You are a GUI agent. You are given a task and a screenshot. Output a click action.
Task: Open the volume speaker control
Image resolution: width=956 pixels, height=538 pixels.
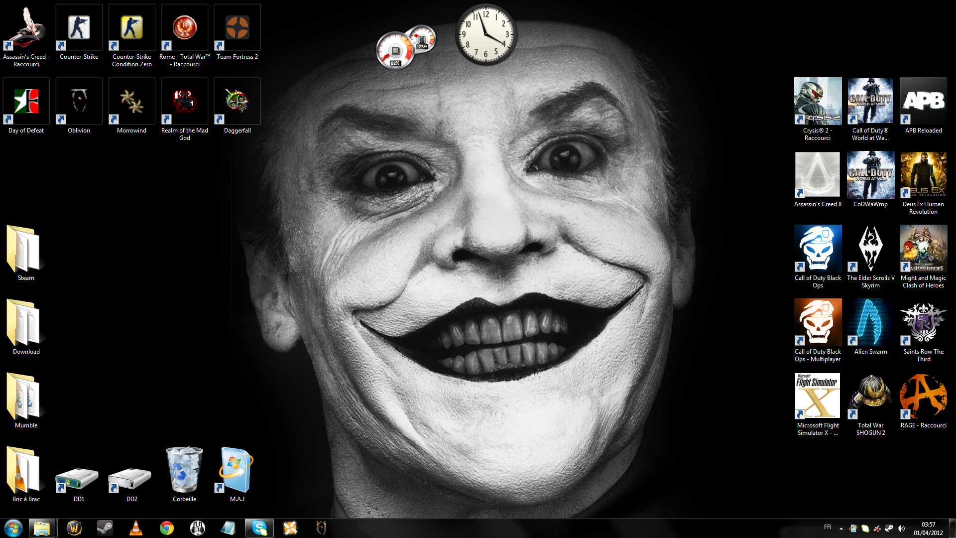[901, 529]
